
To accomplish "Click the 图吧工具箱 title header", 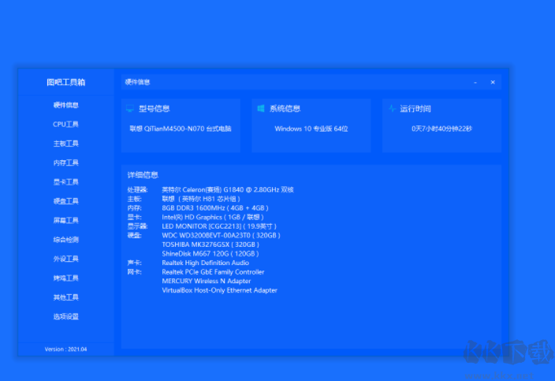I will (65, 82).
